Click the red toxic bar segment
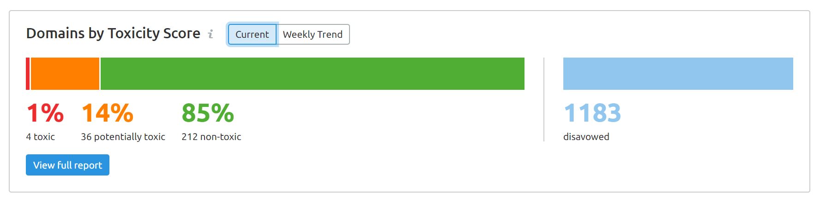The width and height of the screenshot is (820, 199). [28, 74]
